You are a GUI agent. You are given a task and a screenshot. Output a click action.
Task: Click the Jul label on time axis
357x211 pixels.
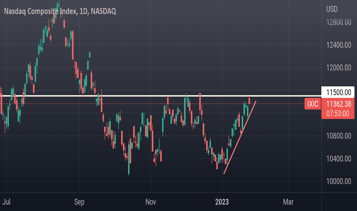pyautogui.click(x=7, y=202)
